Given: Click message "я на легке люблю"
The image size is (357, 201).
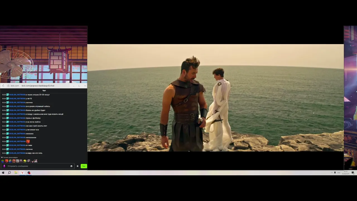Looking at the screenshot, I should pos(33,122).
